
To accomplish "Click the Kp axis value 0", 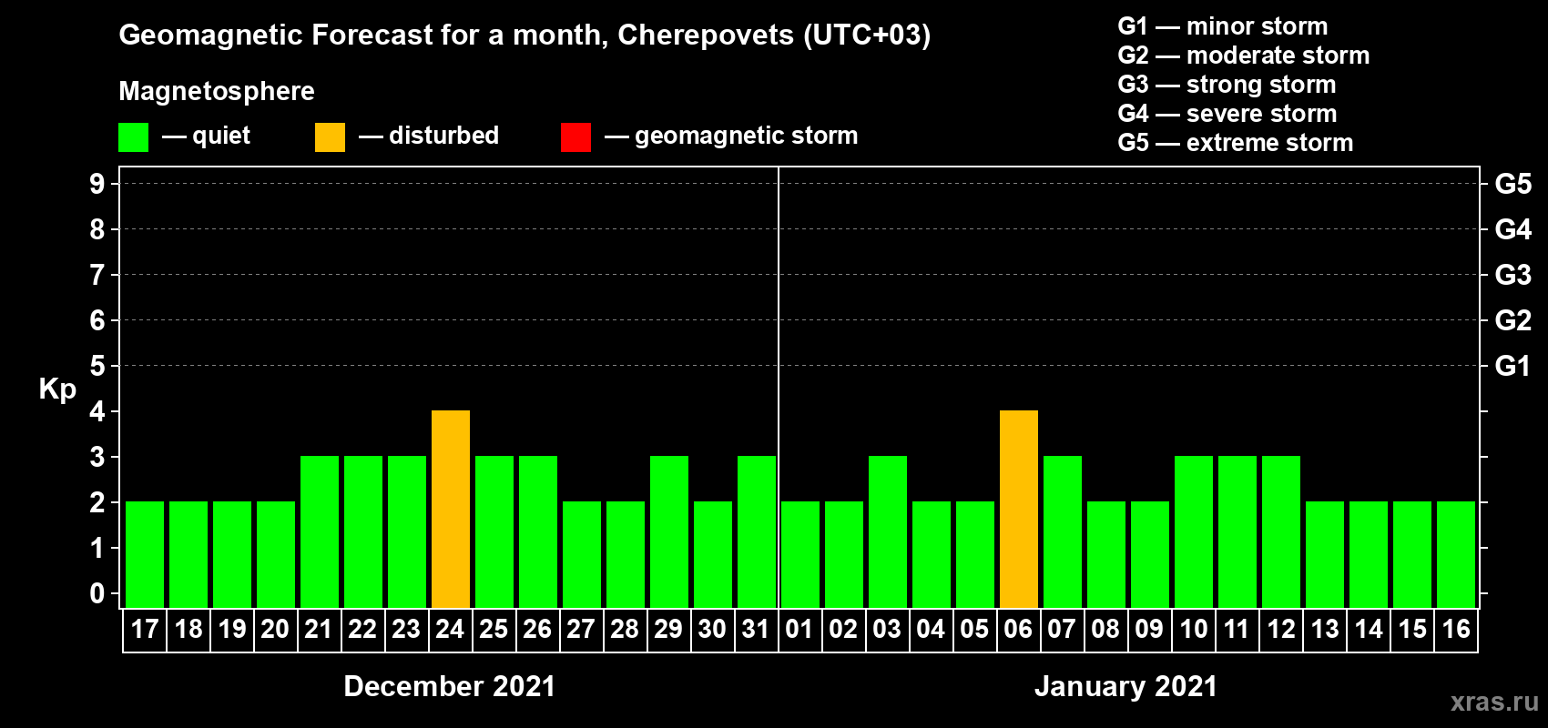I will 97,593.
